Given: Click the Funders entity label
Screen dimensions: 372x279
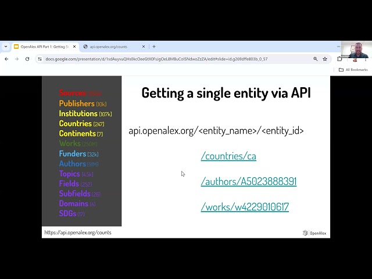Looking at the screenshot, I should (73, 153).
